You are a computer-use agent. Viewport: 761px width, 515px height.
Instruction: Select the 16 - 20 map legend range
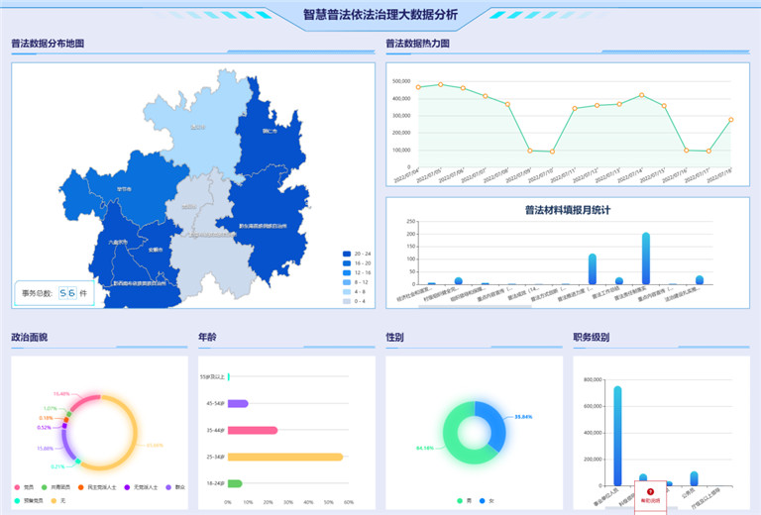(x=357, y=263)
